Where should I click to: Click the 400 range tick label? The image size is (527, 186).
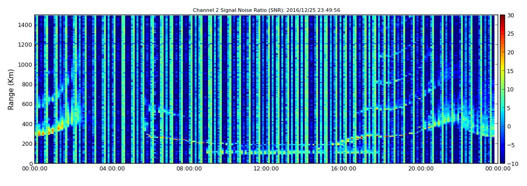(27, 124)
